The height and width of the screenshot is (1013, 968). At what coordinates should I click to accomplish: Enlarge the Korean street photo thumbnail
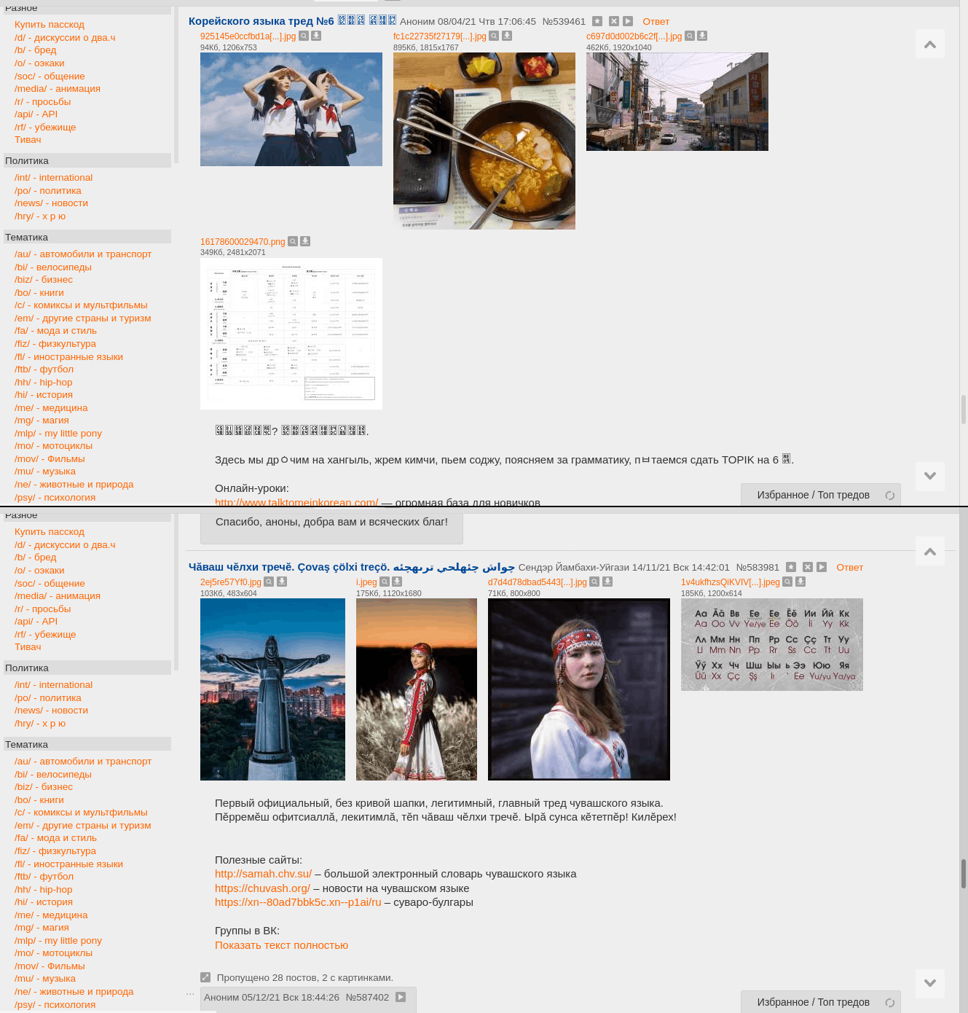click(x=677, y=101)
